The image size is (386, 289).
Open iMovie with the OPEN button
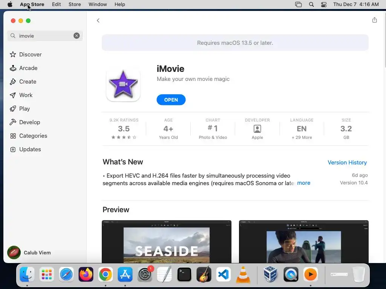171,100
